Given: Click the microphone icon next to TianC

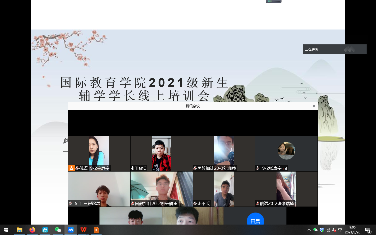Looking at the screenshot, I should tap(133, 168).
